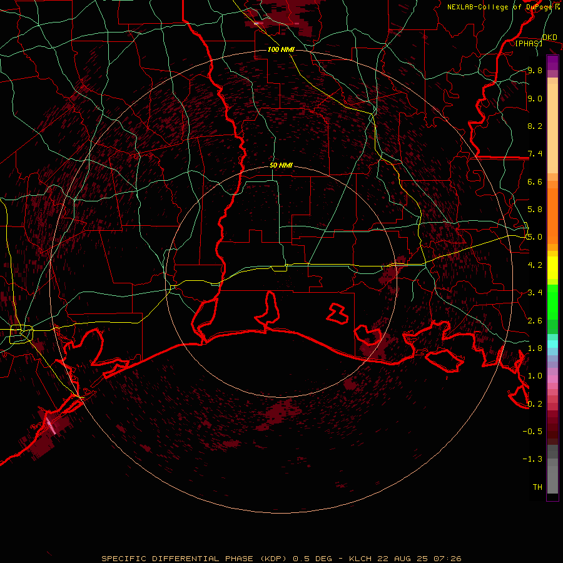The height and width of the screenshot is (563, 563).
Task: Click the 100 NMI range ring label
Action: pos(281,49)
